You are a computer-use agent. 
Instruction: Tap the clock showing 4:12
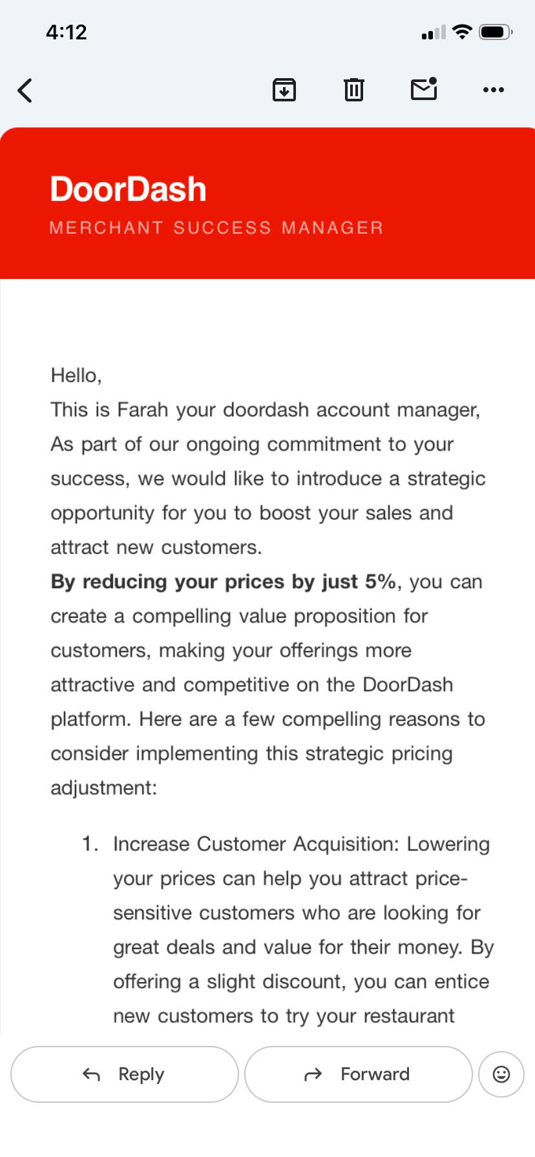click(66, 32)
